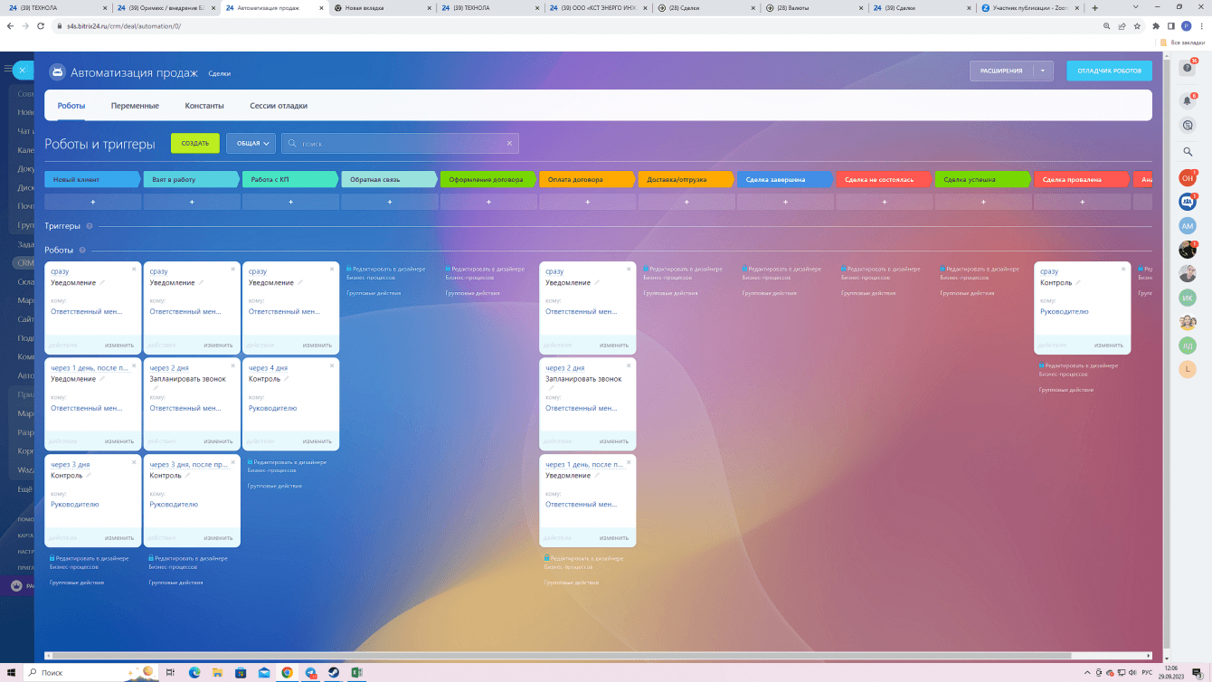Screen dimensions: 1212x682
Task: Add a robot to the Обратная связь stage
Action: click(x=390, y=202)
